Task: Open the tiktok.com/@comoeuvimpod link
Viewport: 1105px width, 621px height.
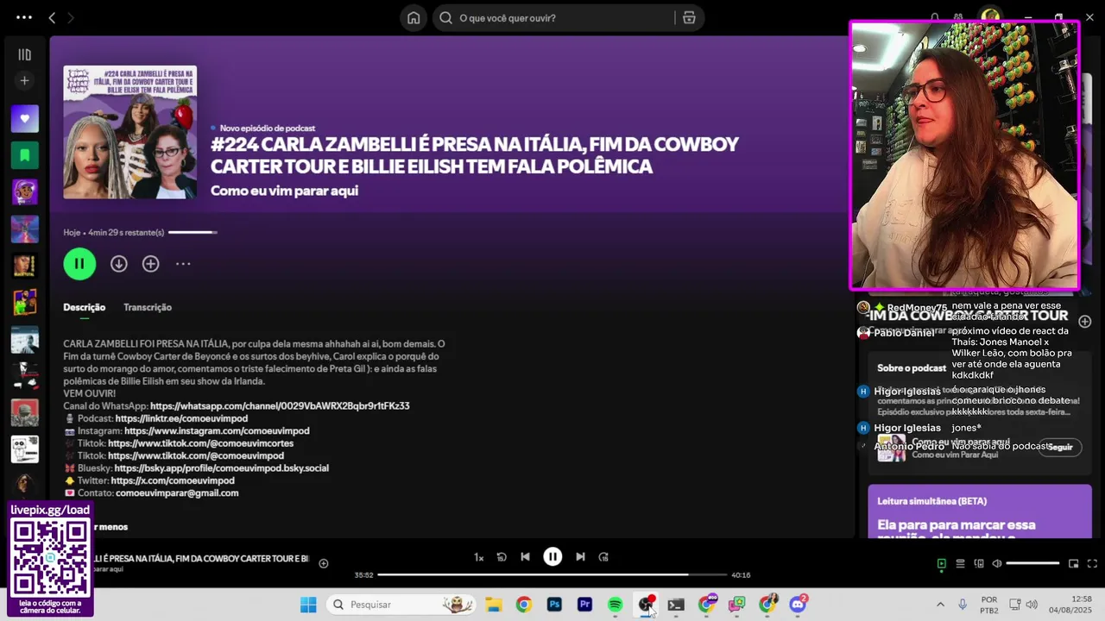Action: click(196, 455)
